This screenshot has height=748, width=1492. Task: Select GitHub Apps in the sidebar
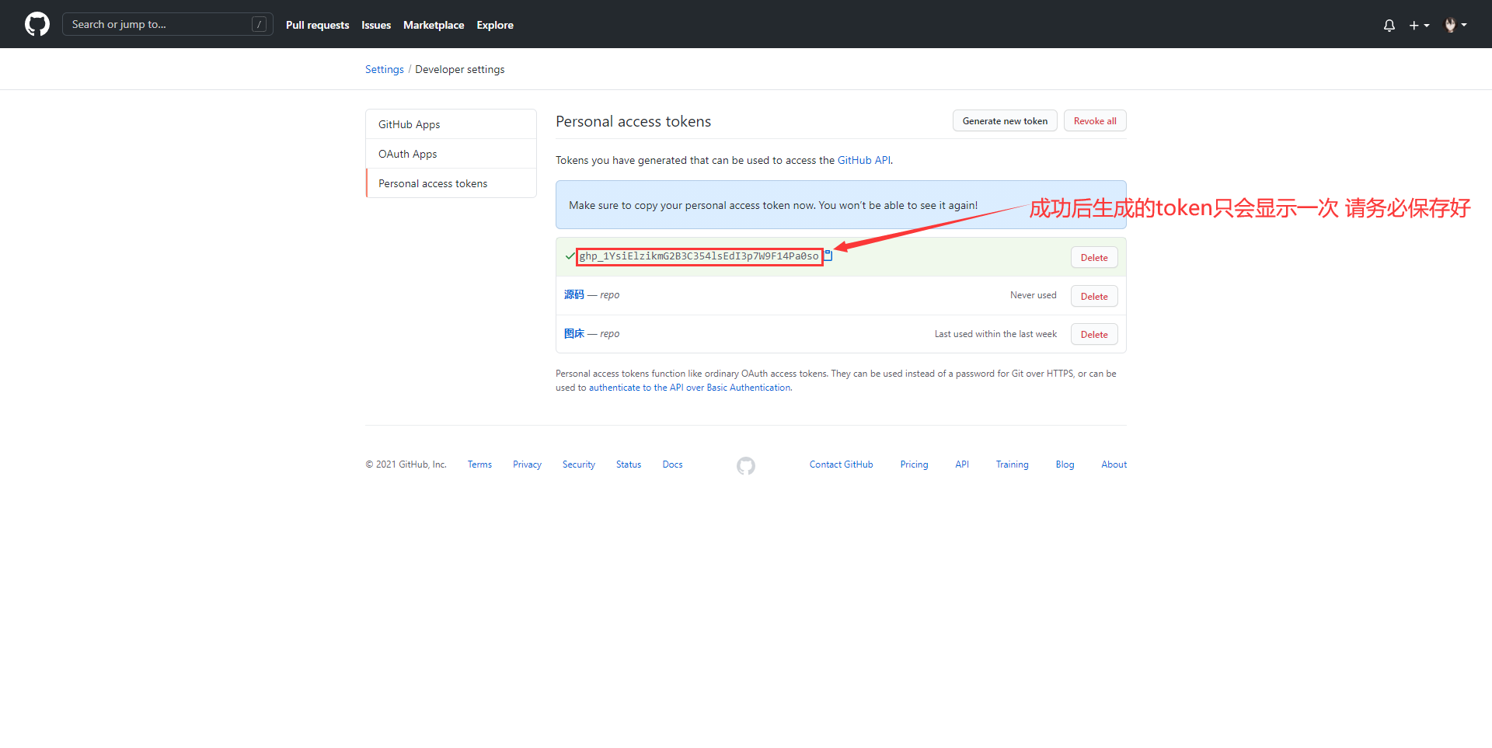click(x=451, y=124)
